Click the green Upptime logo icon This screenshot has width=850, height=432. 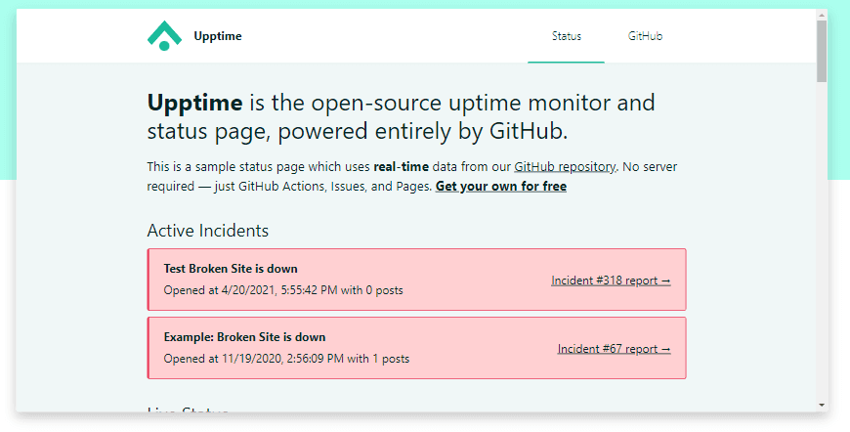(x=164, y=36)
